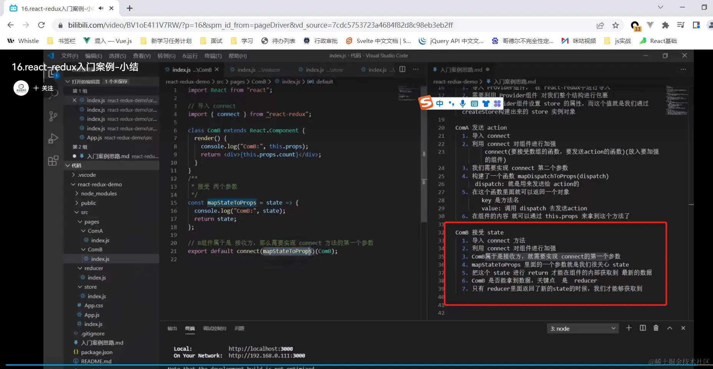
Task: Close the index.js ComB editor tab
Action: tap(217, 70)
